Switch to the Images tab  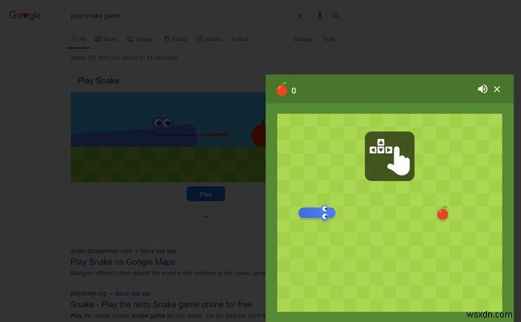[140, 39]
